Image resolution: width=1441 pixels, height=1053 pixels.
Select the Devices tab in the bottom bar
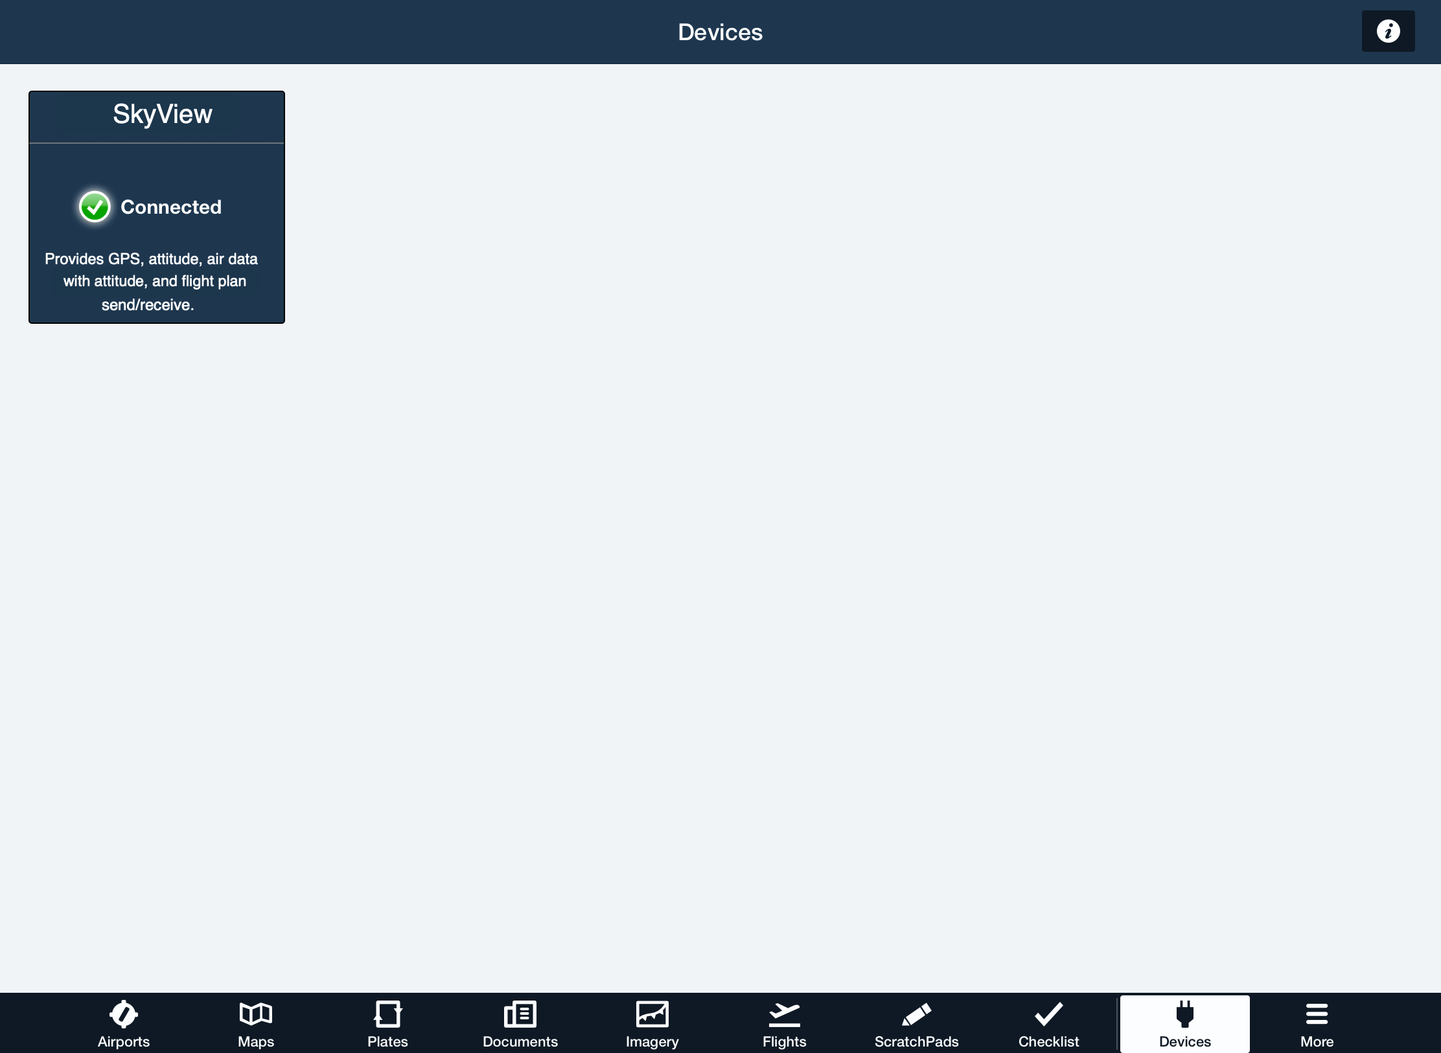[1184, 1025]
